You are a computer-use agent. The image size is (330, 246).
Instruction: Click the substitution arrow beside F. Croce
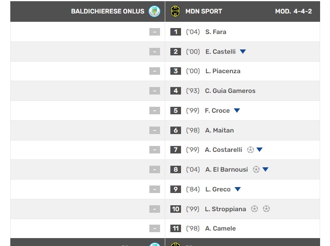click(237, 111)
